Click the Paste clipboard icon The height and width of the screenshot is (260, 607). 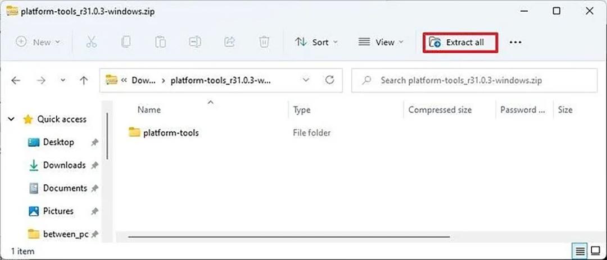(x=160, y=42)
